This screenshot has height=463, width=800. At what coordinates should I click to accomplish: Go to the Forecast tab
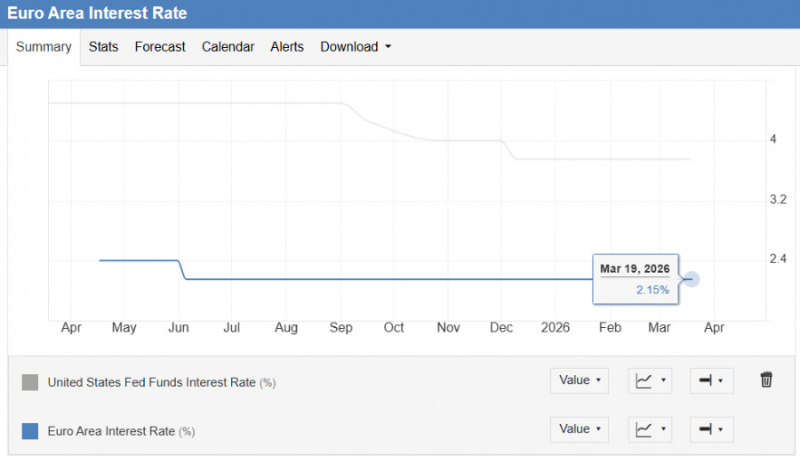pos(160,47)
